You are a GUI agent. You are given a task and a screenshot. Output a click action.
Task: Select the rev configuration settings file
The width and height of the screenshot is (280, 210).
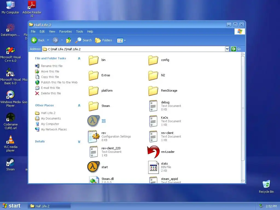94,137
